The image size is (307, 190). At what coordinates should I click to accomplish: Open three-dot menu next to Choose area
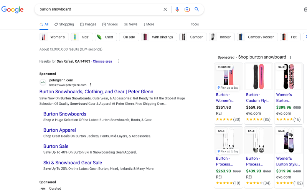(118, 61)
